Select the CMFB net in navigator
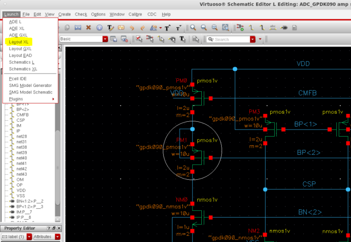351x242 pixels. [22, 115]
